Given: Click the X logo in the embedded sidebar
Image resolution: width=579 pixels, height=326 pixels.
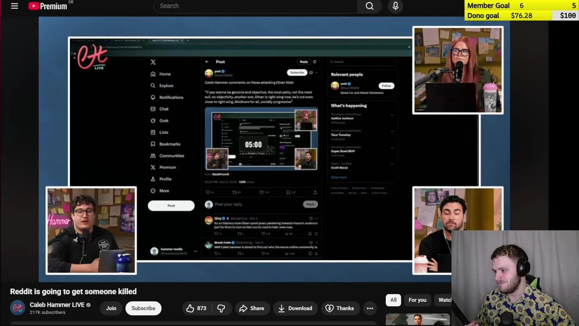Looking at the screenshot, I should pos(153,62).
